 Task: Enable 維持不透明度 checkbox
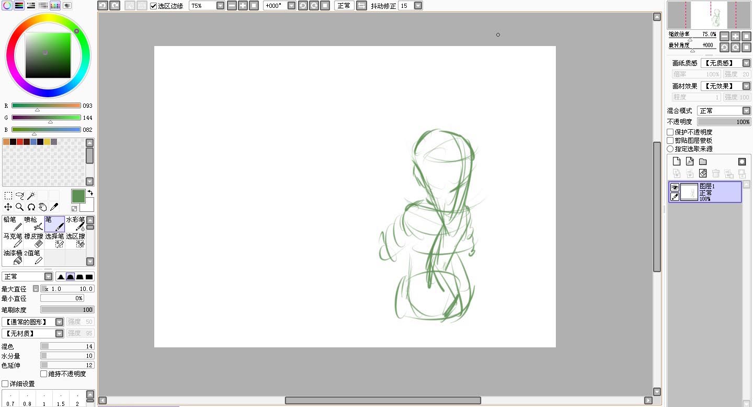[44, 374]
